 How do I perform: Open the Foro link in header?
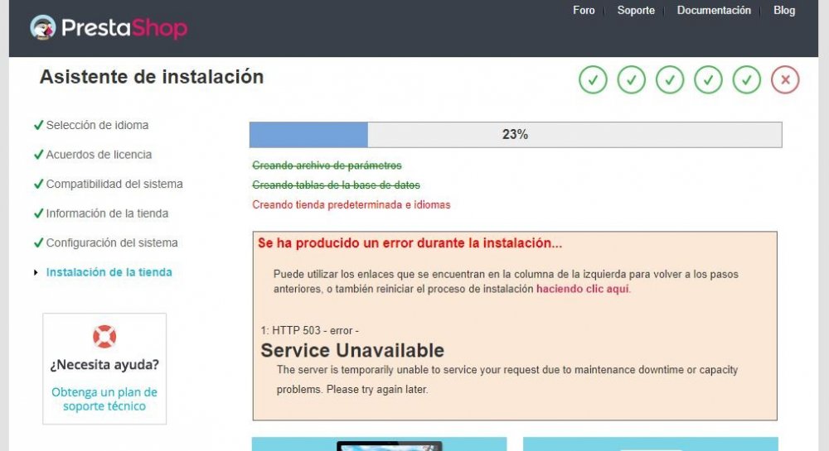pos(584,10)
